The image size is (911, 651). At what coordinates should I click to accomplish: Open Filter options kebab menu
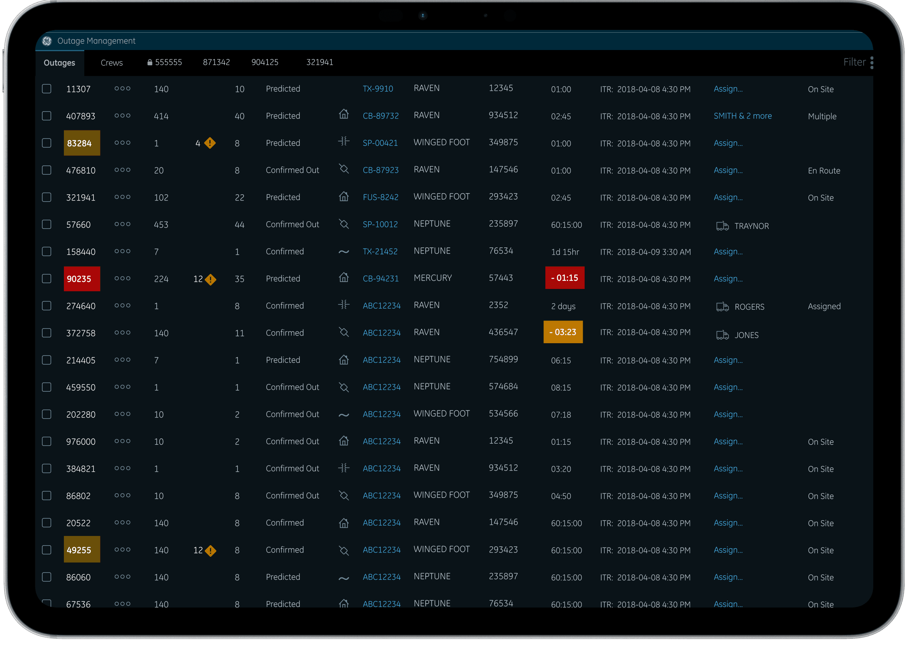872,63
